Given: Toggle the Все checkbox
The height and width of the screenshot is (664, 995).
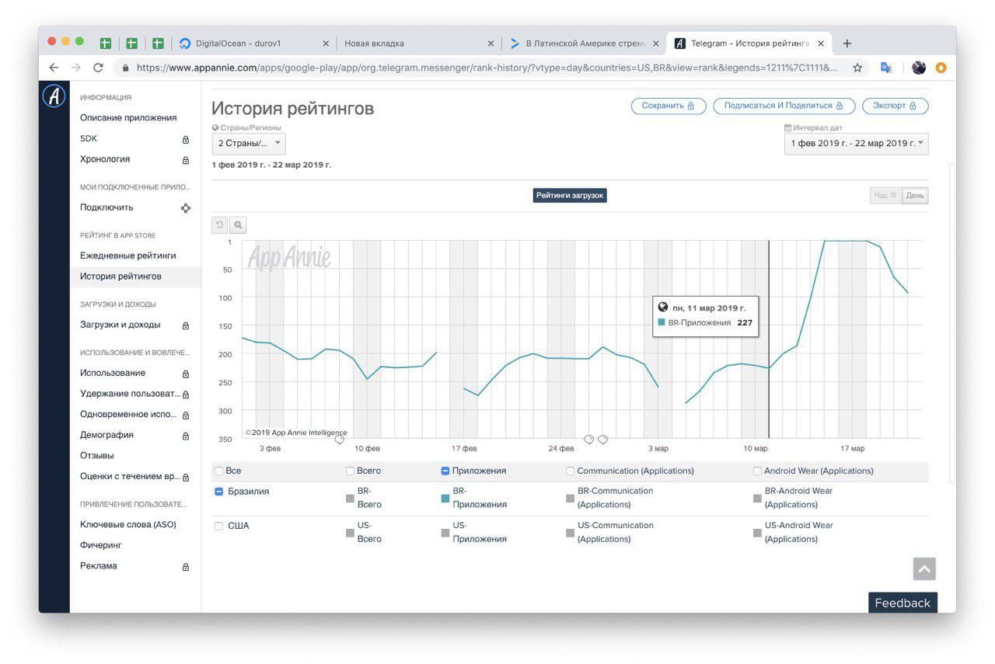Looking at the screenshot, I should pyautogui.click(x=218, y=471).
